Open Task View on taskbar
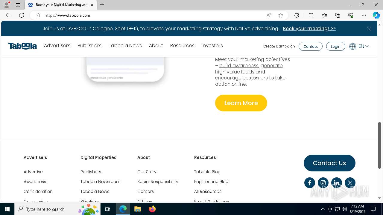 [x=108, y=209]
